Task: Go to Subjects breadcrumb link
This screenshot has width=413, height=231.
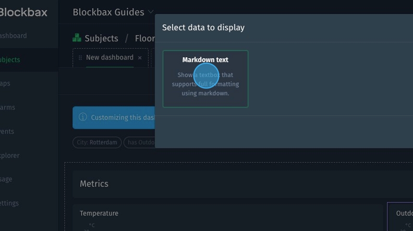Action: point(101,38)
